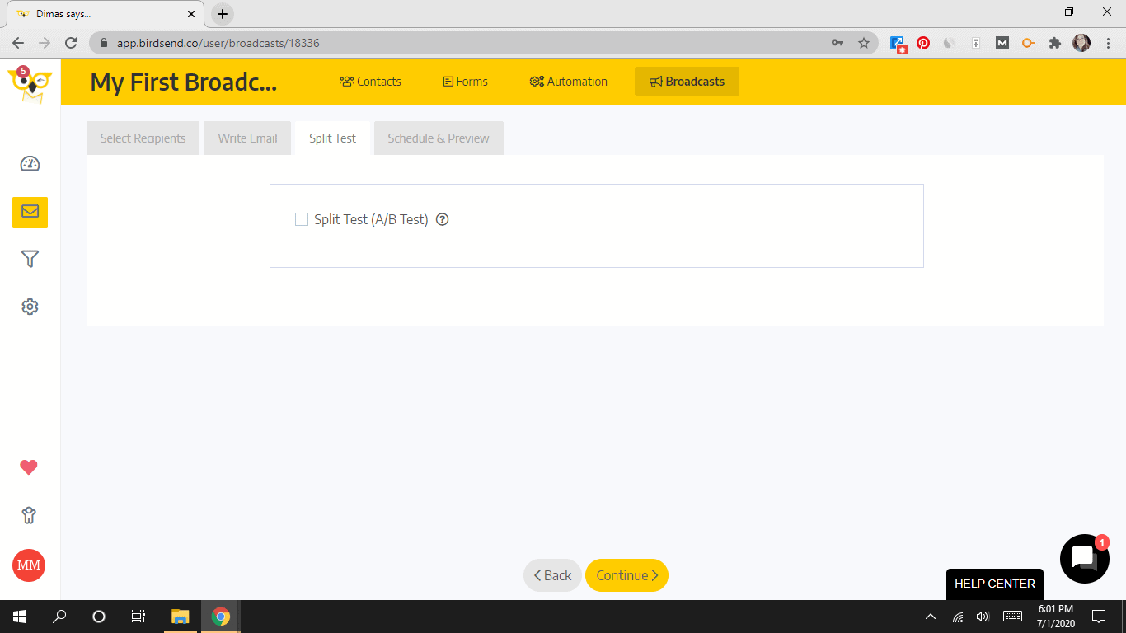Open the Select Recipients tab
Image resolution: width=1126 pixels, height=633 pixels.
pyautogui.click(x=143, y=138)
